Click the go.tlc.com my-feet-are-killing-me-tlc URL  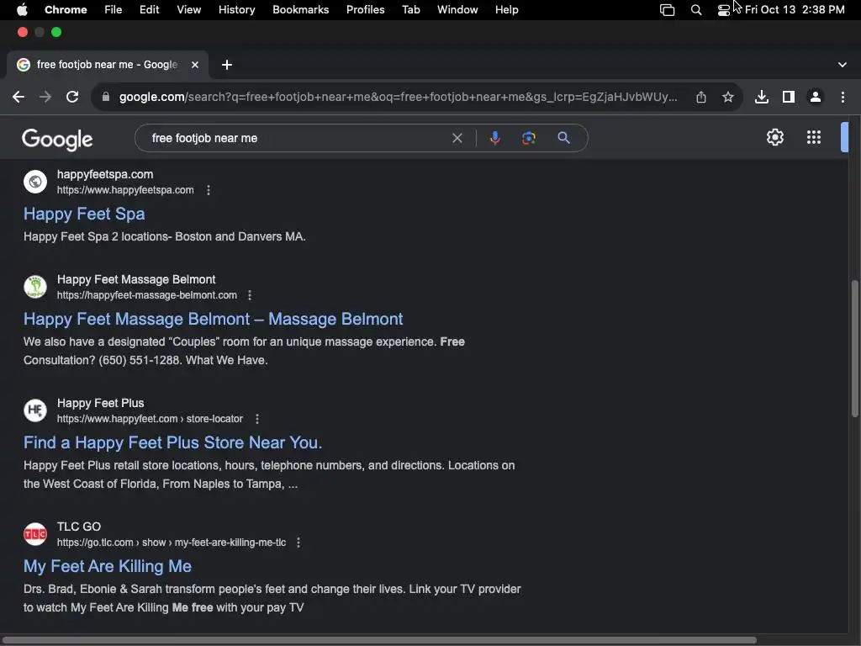pos(172,543)
